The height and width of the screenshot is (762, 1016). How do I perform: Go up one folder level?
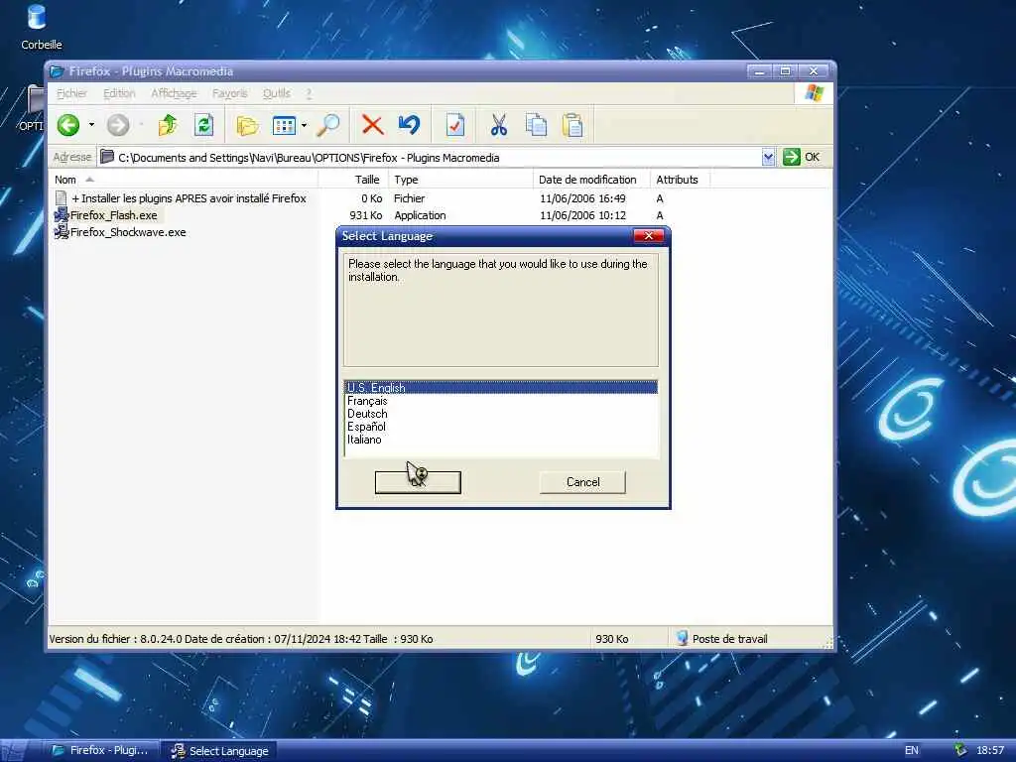(x=168, y=125)
